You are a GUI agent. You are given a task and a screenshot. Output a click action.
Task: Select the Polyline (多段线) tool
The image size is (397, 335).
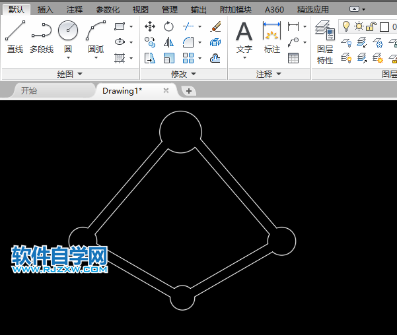(42, 36)
